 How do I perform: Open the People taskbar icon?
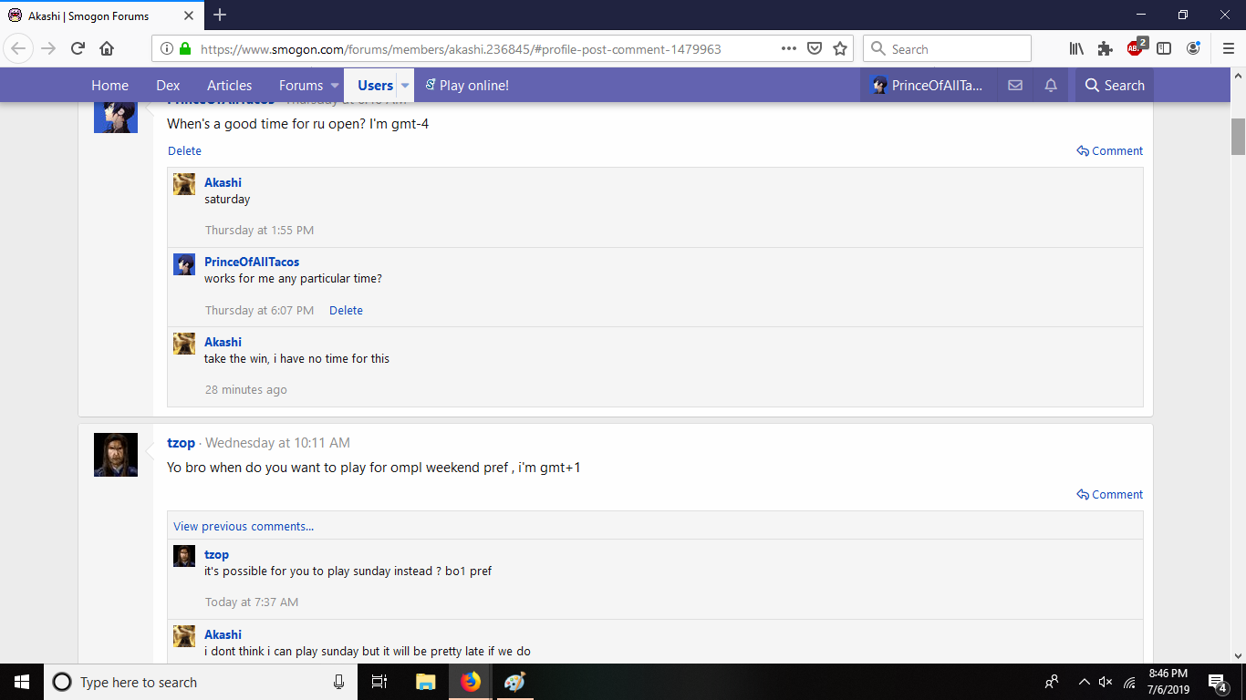[x=1052, y=682]
